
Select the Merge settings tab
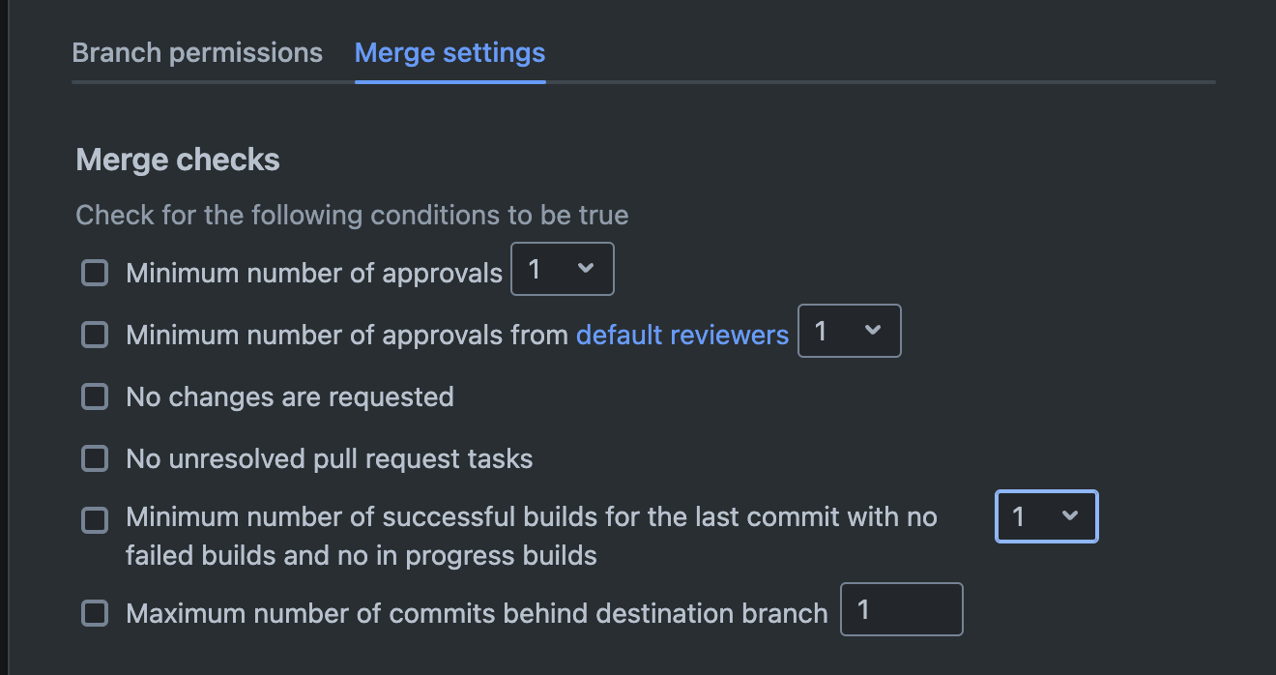tap(449, 52)
